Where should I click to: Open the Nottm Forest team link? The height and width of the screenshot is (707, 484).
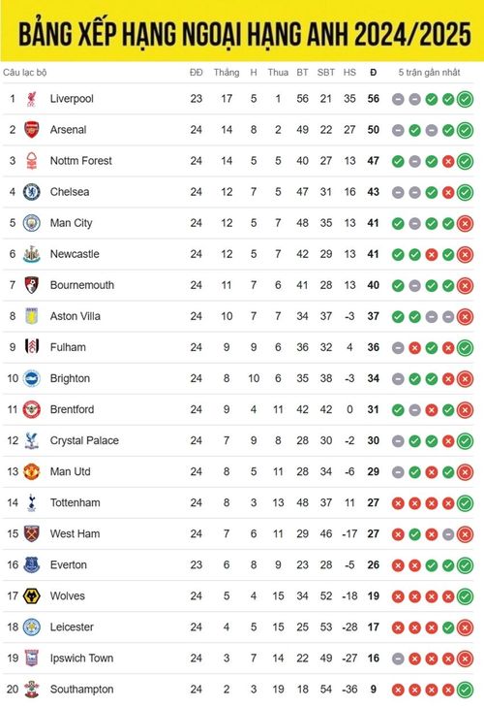(x=81, y=161)
